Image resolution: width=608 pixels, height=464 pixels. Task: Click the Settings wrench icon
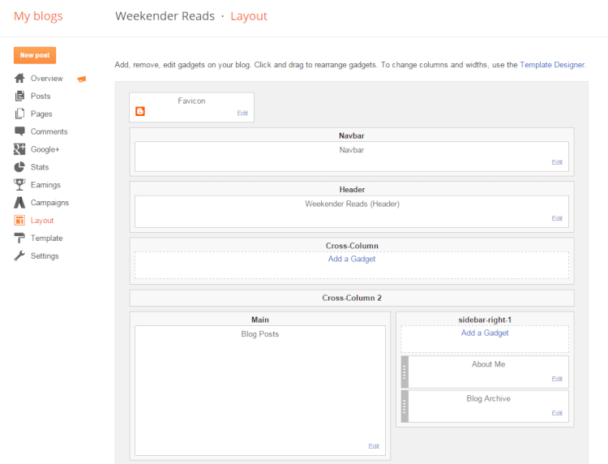coord(19,256)
